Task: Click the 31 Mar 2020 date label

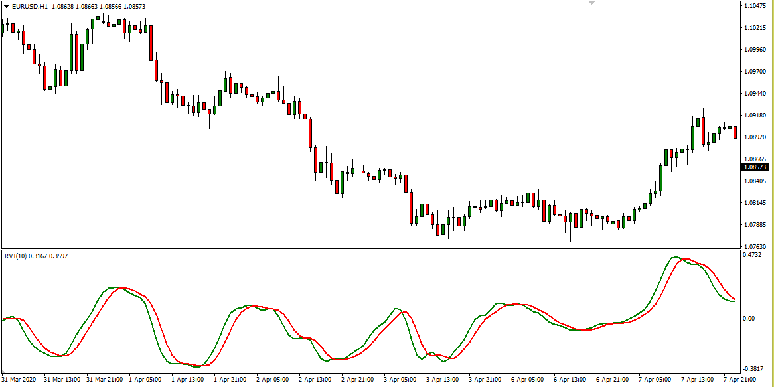Action: [x=18, y=380]
